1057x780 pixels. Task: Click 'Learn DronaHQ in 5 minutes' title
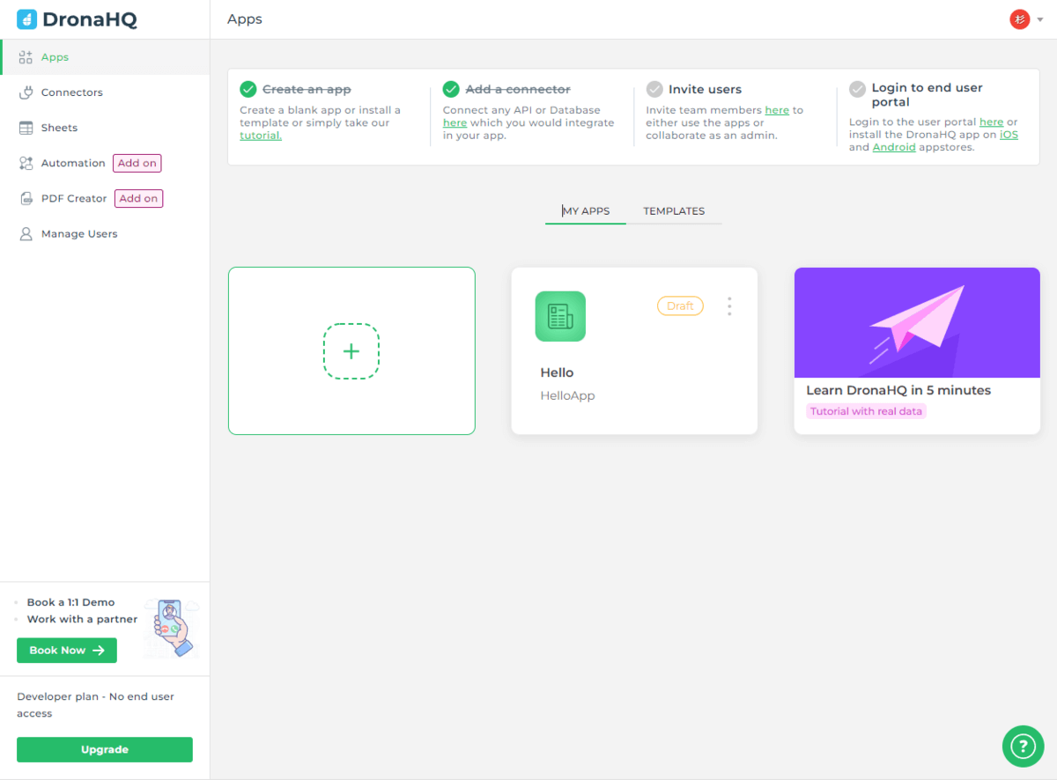pos(898,390)
